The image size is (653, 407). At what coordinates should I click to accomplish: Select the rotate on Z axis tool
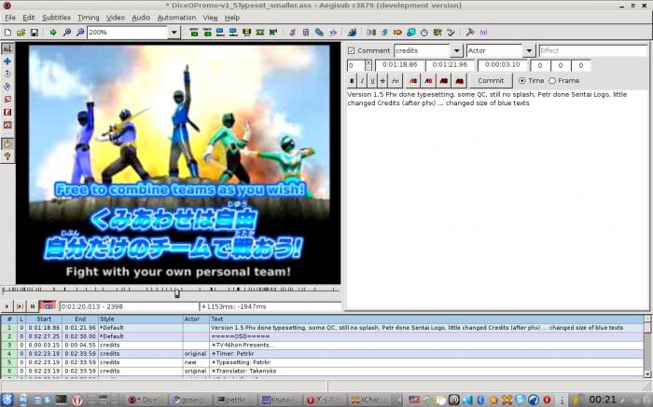(x=7, y=74)
